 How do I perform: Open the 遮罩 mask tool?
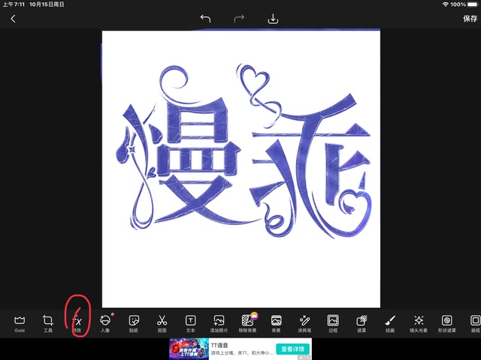click(x=362, y=322)
